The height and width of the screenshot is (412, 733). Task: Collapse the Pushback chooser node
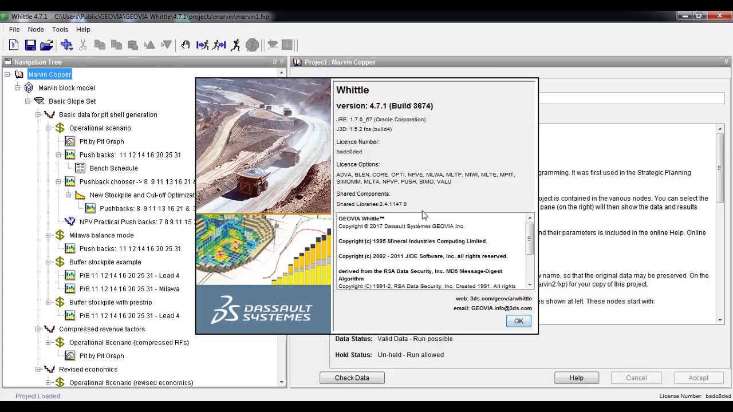58,181
